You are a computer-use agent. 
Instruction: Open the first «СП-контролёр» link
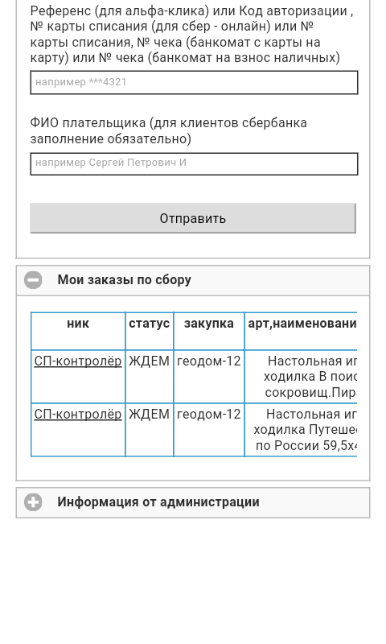78,361
